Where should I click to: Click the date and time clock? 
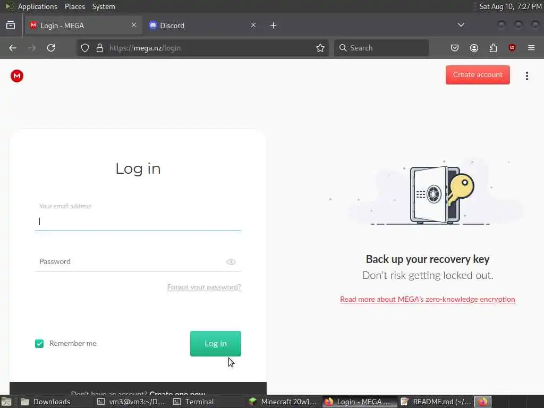point(510,6)
